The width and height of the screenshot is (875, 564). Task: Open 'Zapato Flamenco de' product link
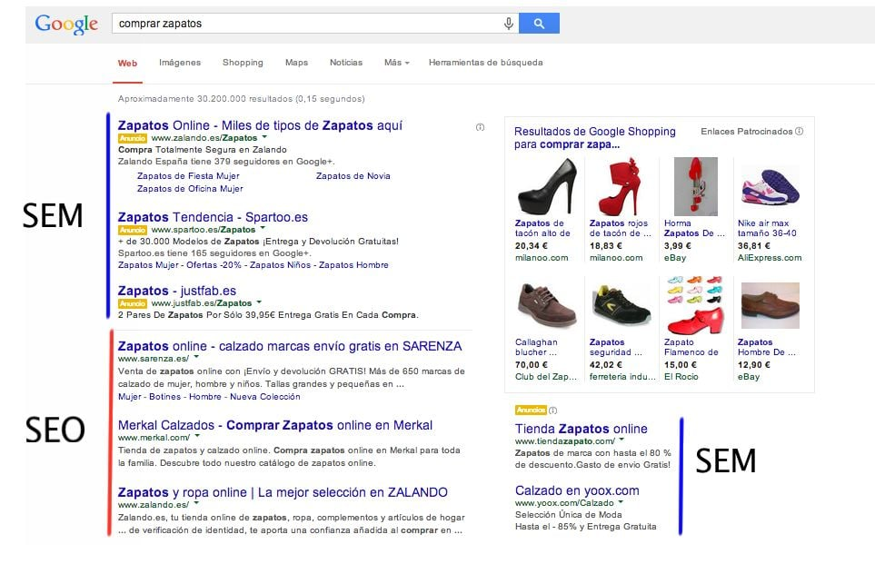coord(691,347)
